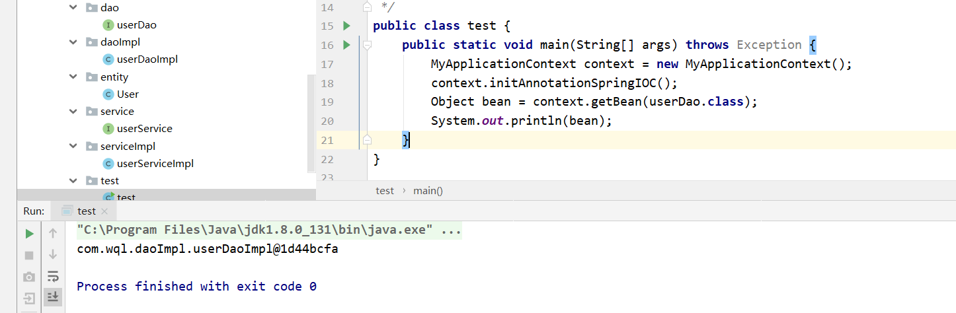Collapse the dao package folder
956x313 pixels.
point(73,8)
